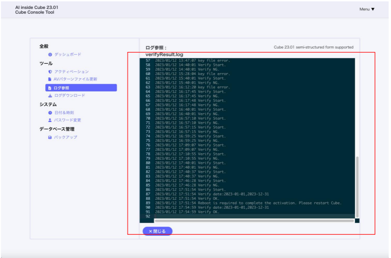Select the ログダウンロード menu item
Viewport: 391px width, 258px height.
tap(70, 96)
